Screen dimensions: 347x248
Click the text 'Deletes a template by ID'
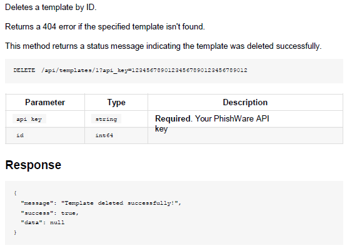(51, 8)
